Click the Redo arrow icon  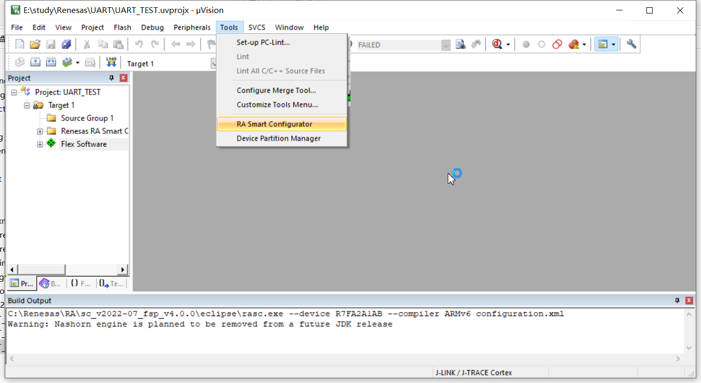(154, 45)
